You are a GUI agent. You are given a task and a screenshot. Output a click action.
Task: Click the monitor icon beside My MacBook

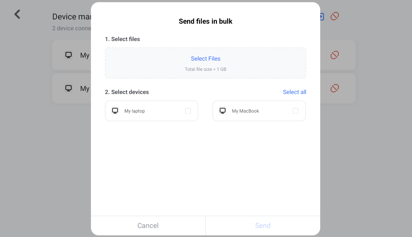pos(223,111)
